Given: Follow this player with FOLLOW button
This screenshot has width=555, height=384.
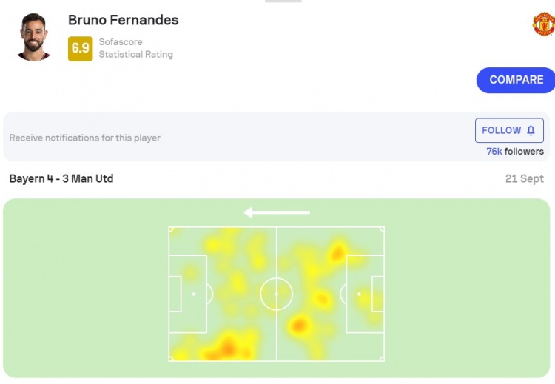Looking at the screenshot, I should click(x=509, y=130).
